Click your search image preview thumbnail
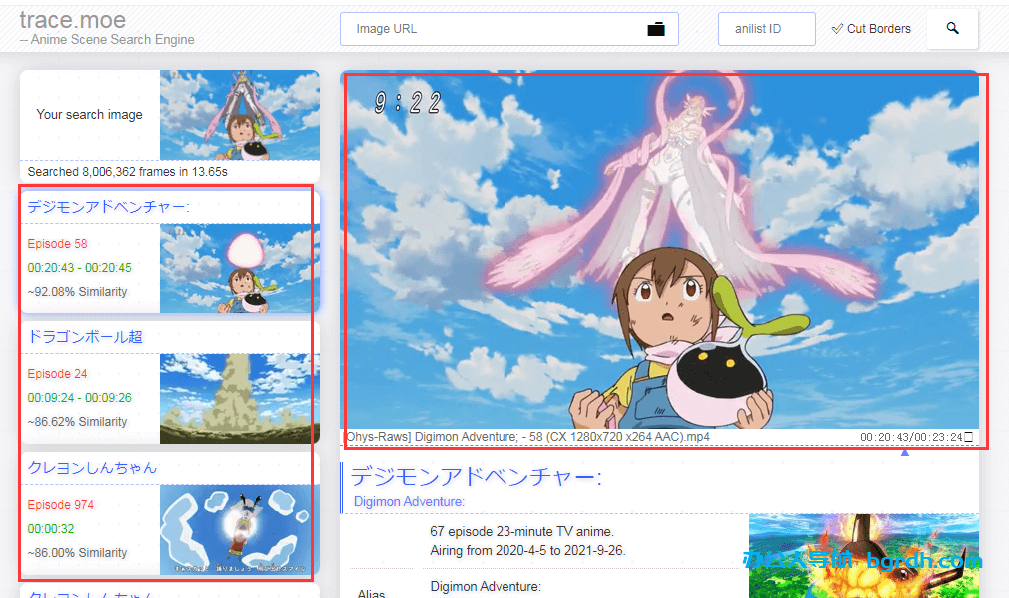Viewport: 1009px width, 598px height. pyautogui.click(x=240, y=115)
